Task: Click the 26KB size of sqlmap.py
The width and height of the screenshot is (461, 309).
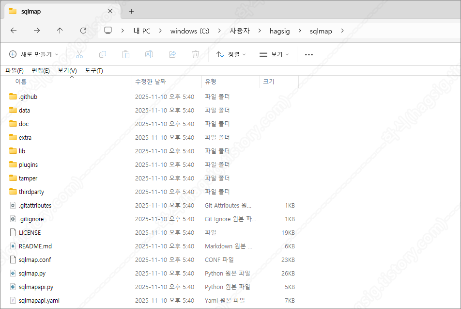Action: (x=288, y=274)
